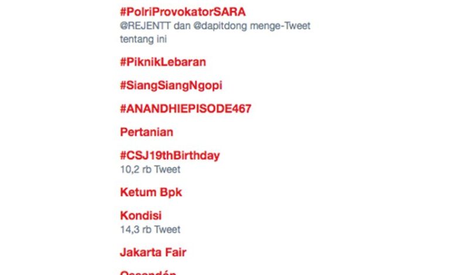Select the partially visible Ossandón trend
This screenshot has width=457, height=275.
point(148,273)
